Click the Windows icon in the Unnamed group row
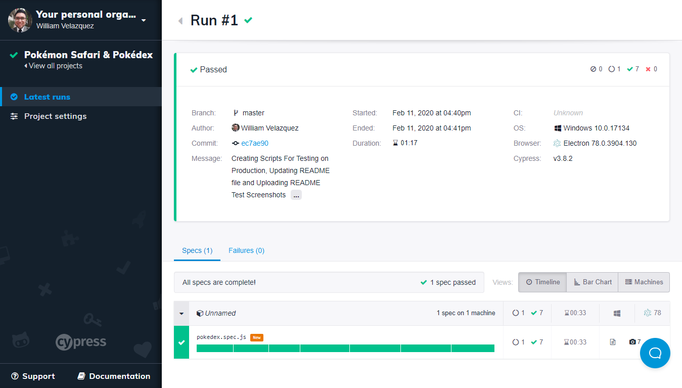This screenshot has width=682, height=388. tap(617, 313)
